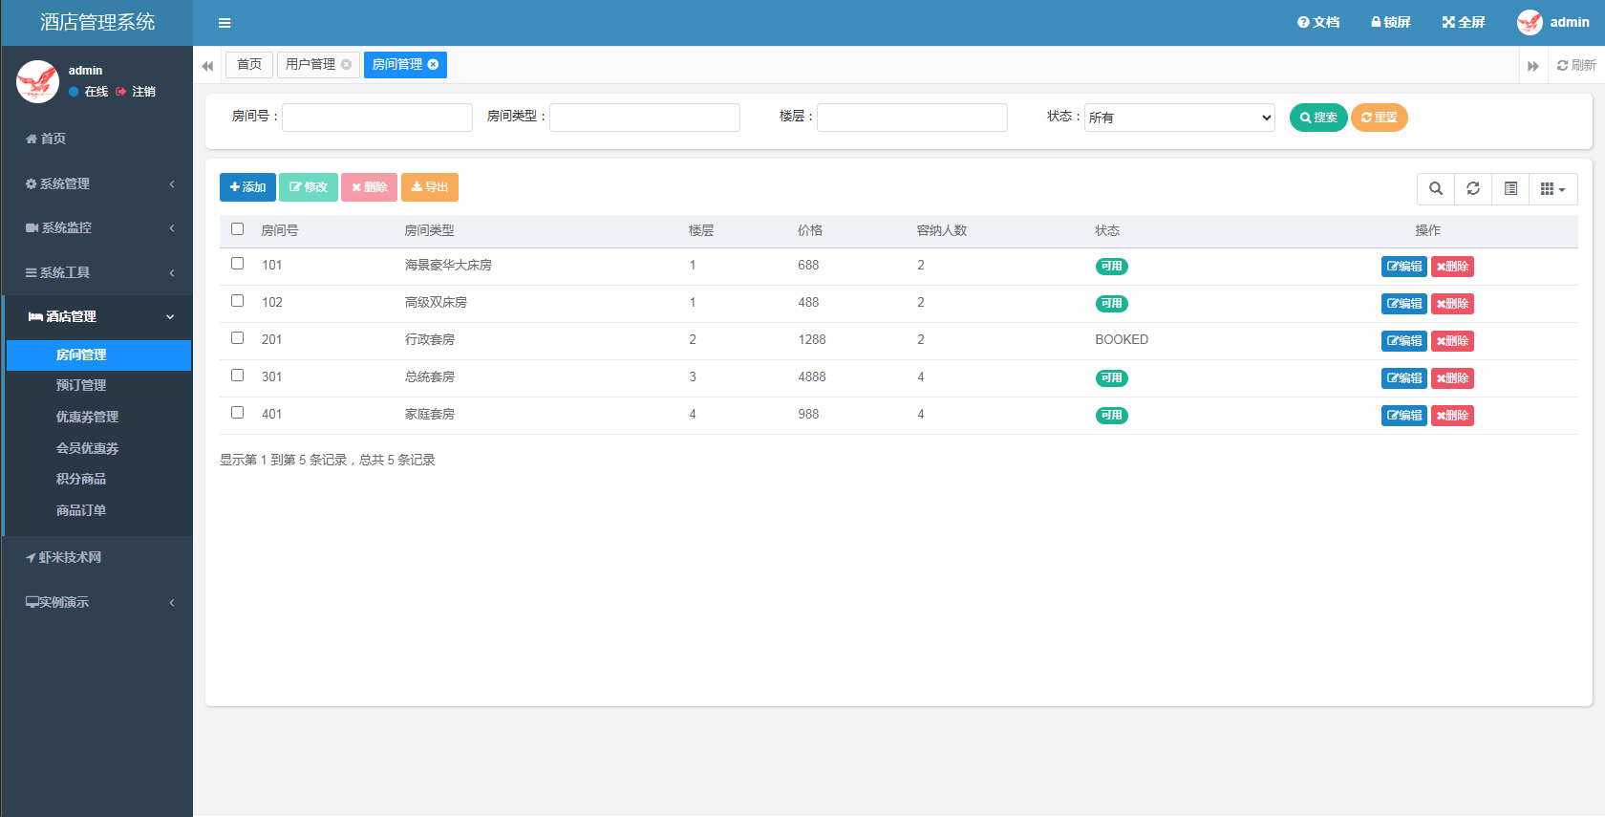Click the 修改 toolbar button
This screenshot has width=1605, height=817.
coord(309,187)
